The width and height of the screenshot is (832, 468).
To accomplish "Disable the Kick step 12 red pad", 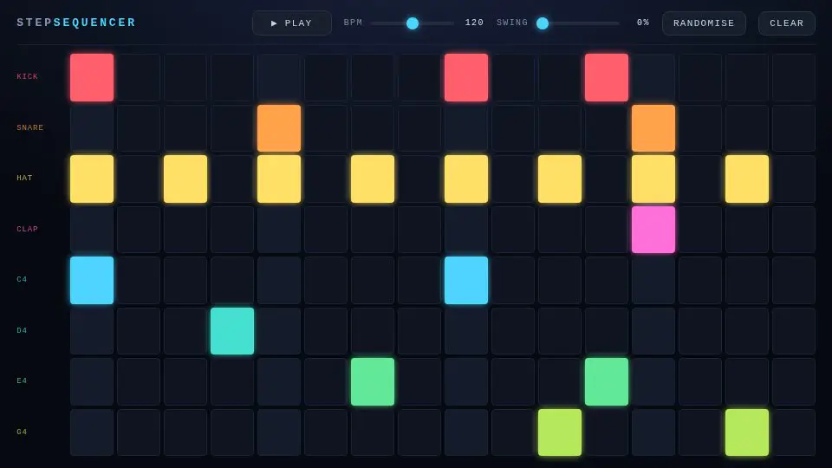I will coord(607,77).
